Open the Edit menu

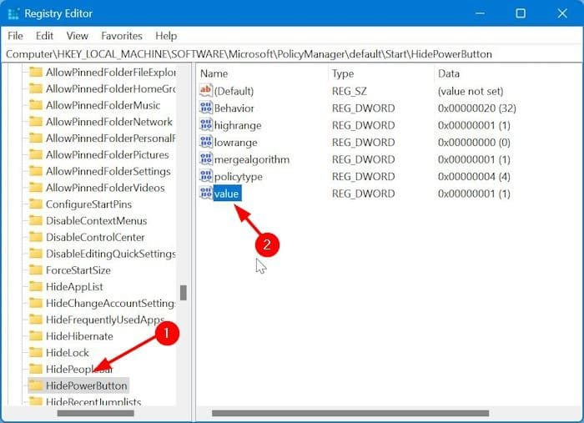(x=44, y=36)
